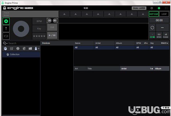Click the play/pause button

click(52, 35)
